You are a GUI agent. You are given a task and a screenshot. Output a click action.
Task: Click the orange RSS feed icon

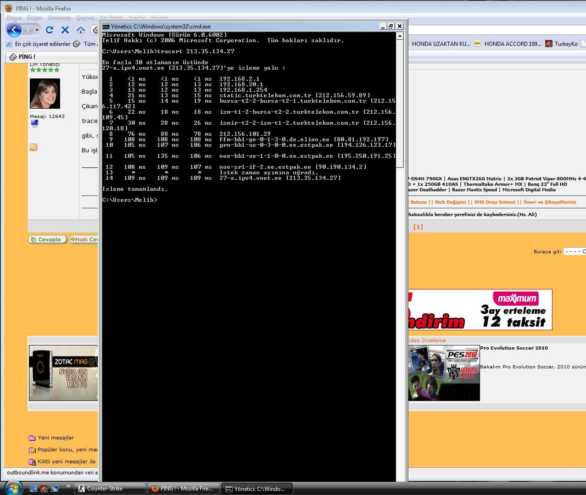pos(33,147)
